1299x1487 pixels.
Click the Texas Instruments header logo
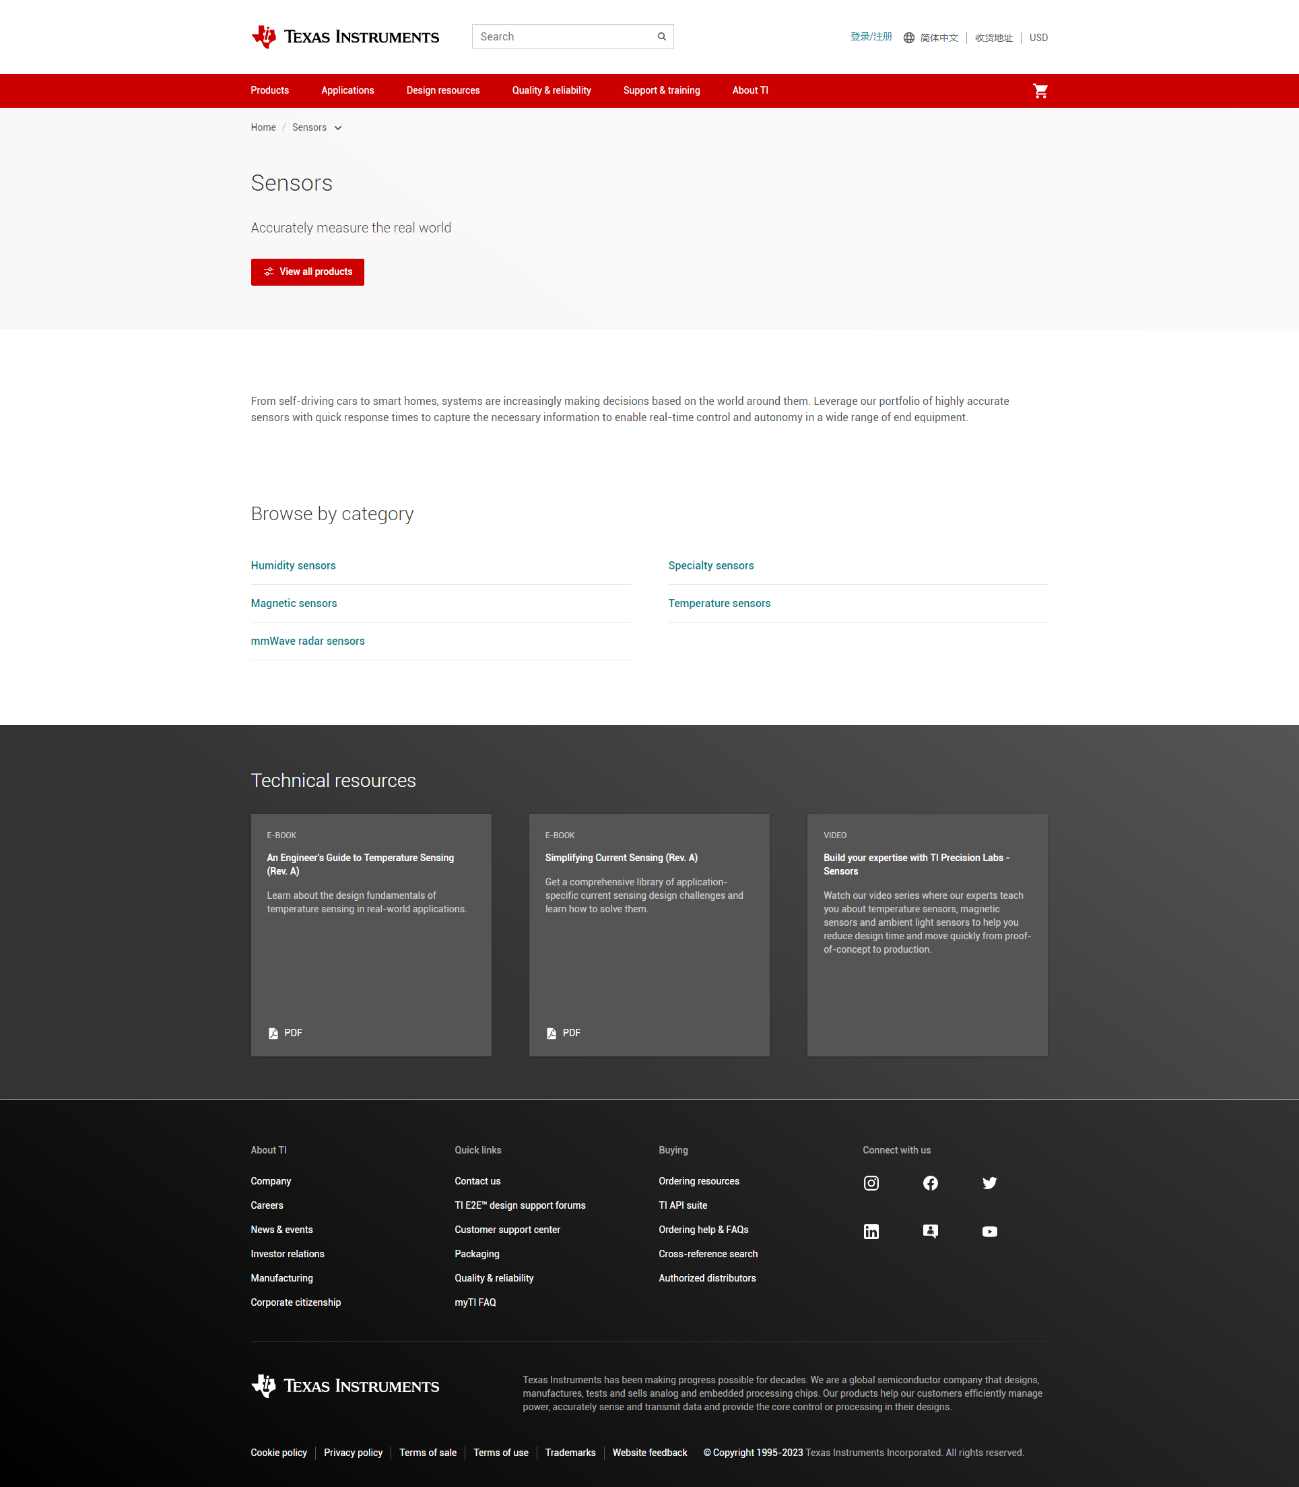point(345,37)
